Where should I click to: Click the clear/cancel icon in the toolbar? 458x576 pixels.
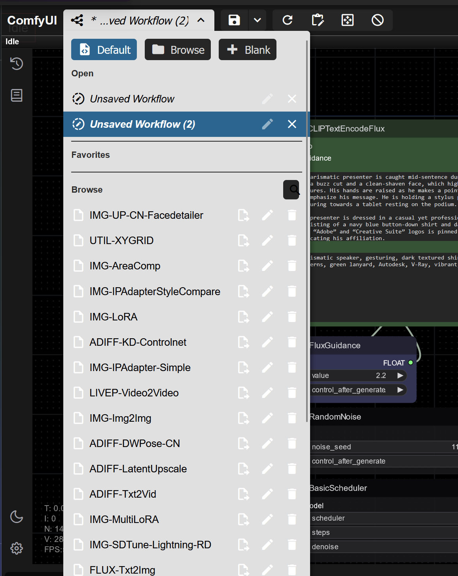coord(377,20)
